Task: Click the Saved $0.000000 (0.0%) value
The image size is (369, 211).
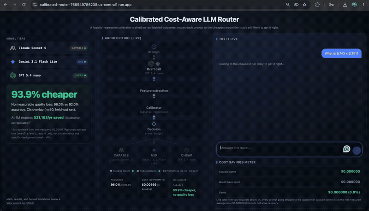Action: pos(344,192)
